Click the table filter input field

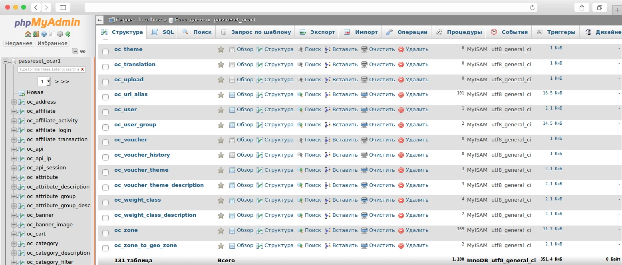pyautogui.click(x=49, y=69)
